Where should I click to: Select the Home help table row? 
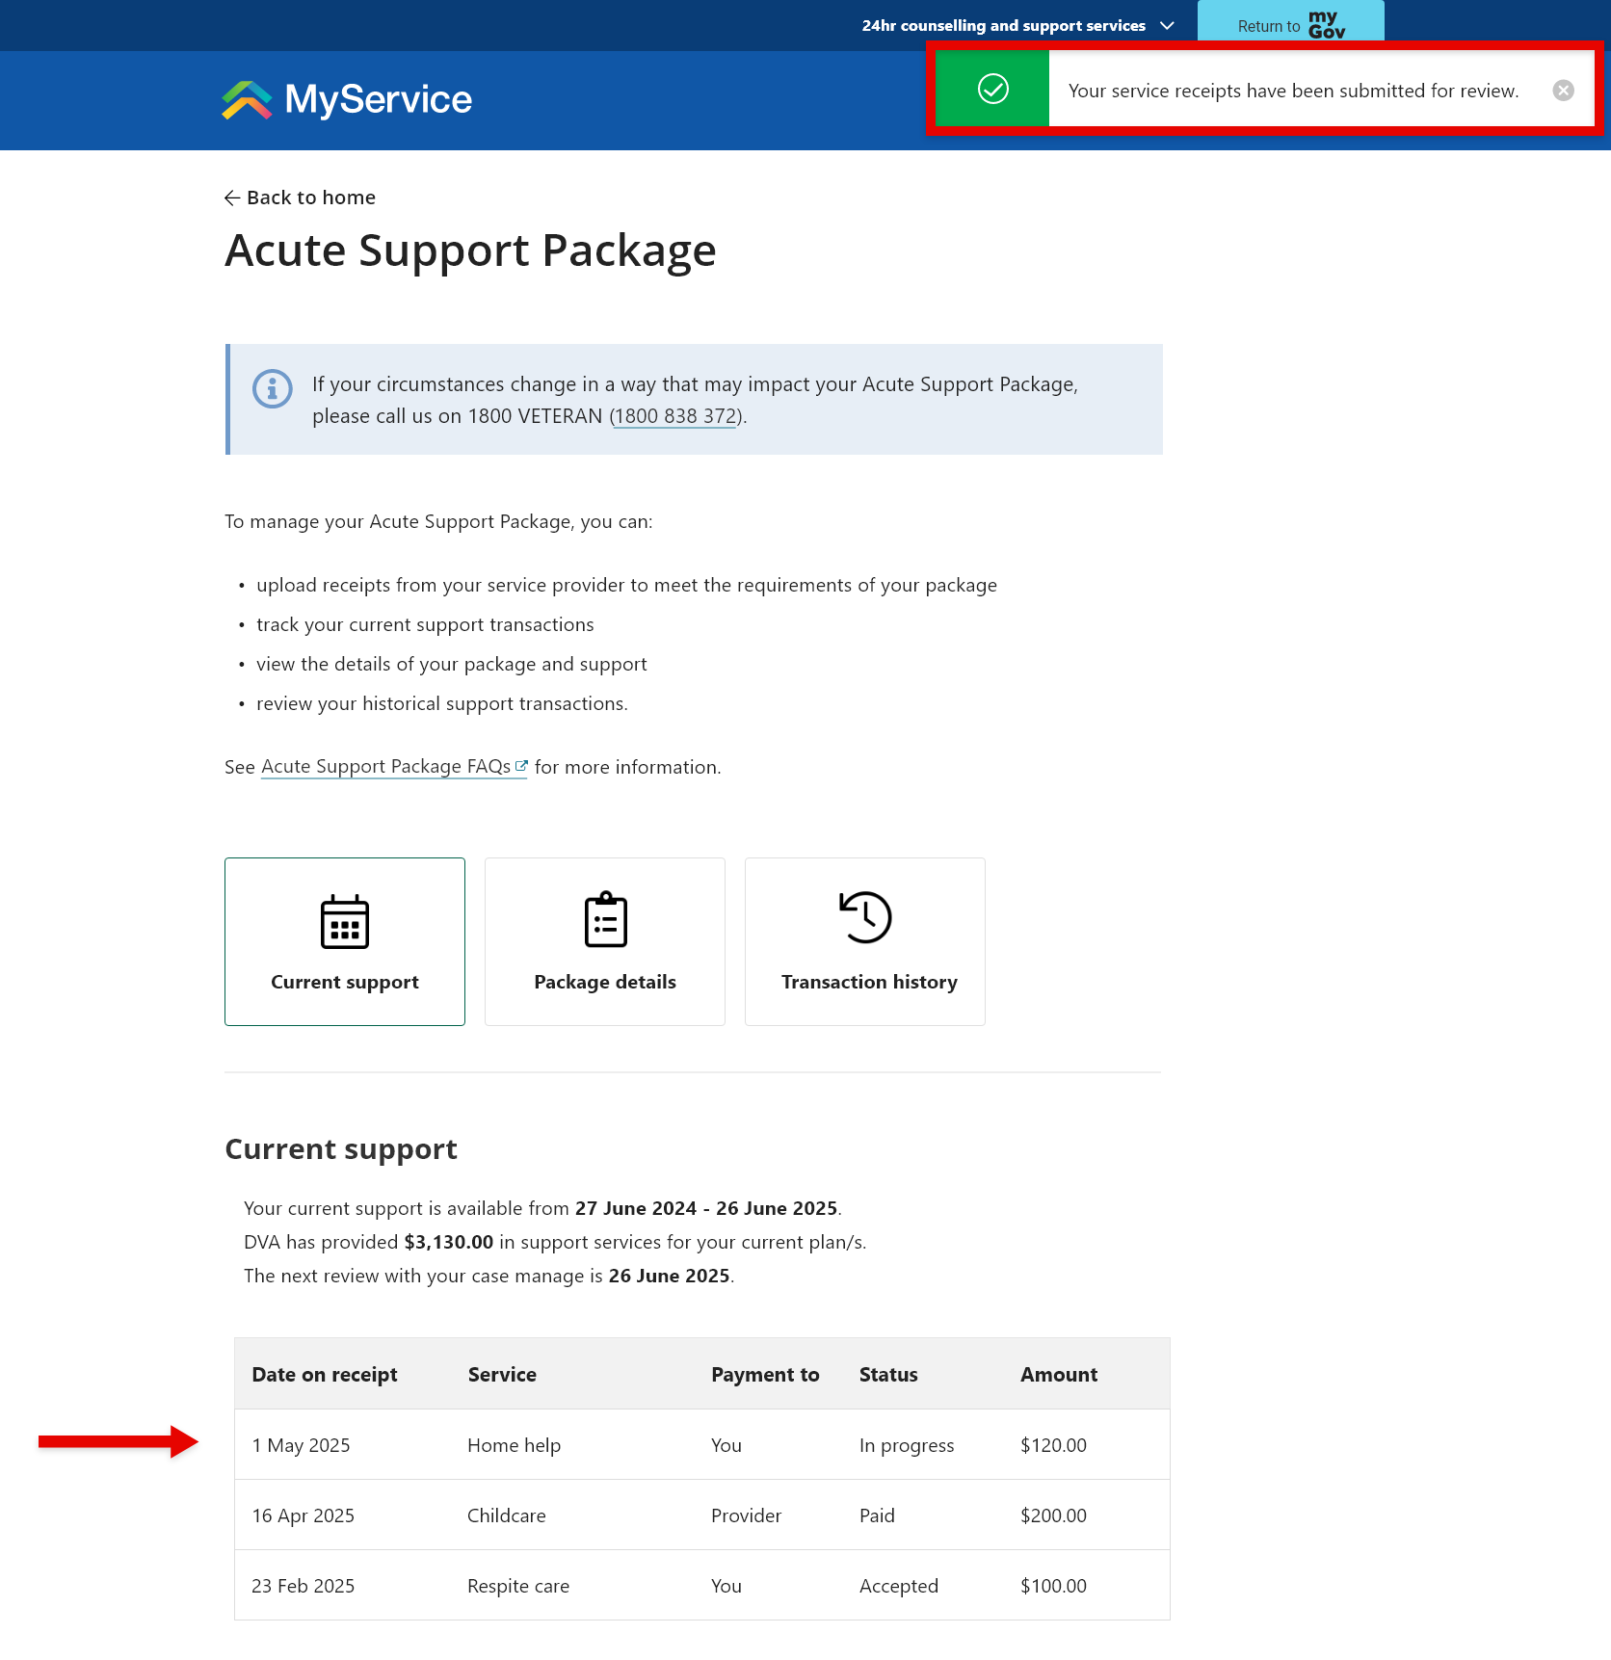pyautogui.click(x=674, y=1444)
